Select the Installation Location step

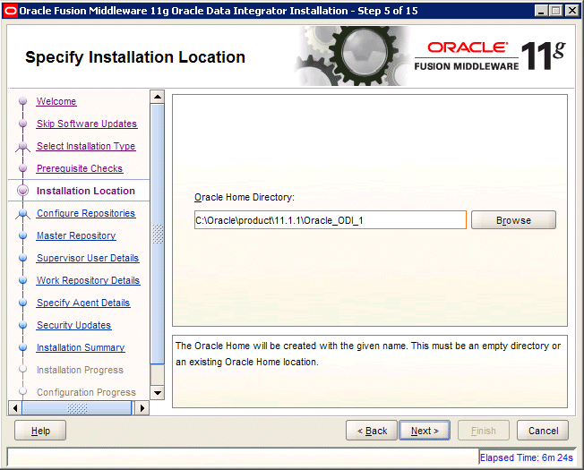pos(86,191)
